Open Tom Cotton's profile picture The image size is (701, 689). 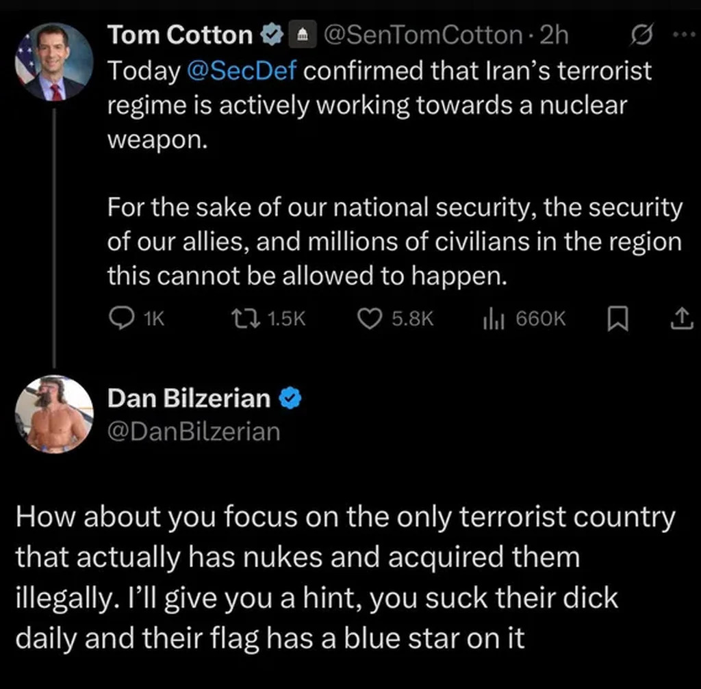53,62
